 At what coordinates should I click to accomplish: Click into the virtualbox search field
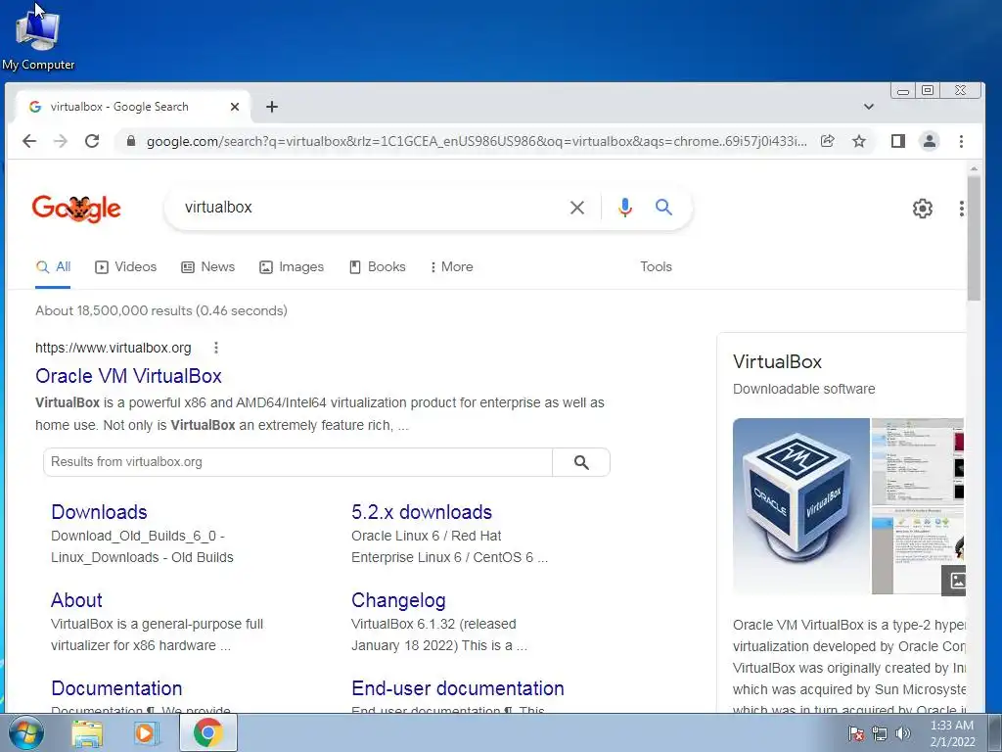coord(371,208)
